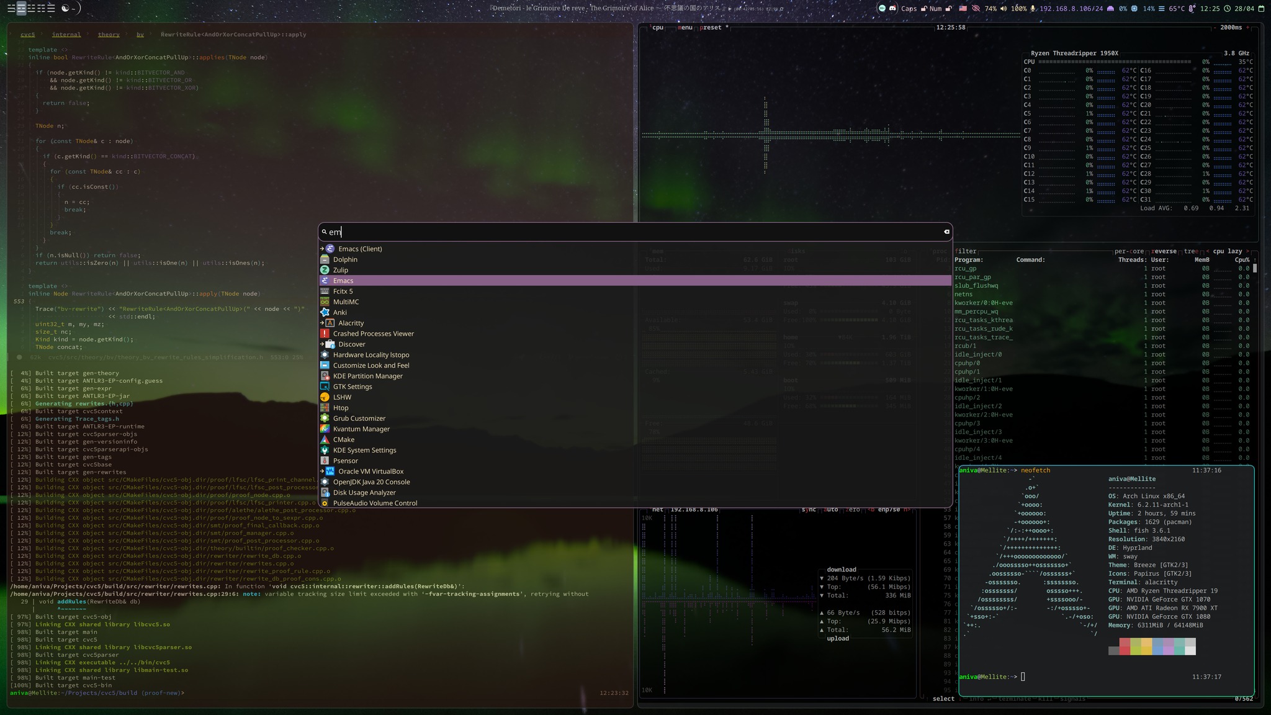Switch to the first workspace in top bar
Viewport: 1271px width, 715px height.
click(11, 8)
